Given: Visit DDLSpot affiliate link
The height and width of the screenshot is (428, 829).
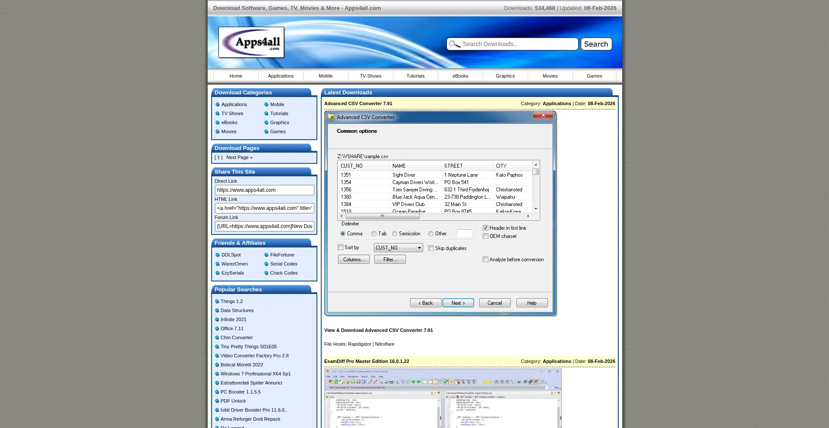Looking at the screenshot, I should [x=231, y=255].
